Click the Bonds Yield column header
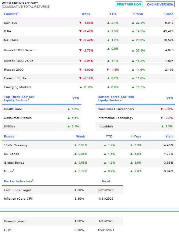 169,136
